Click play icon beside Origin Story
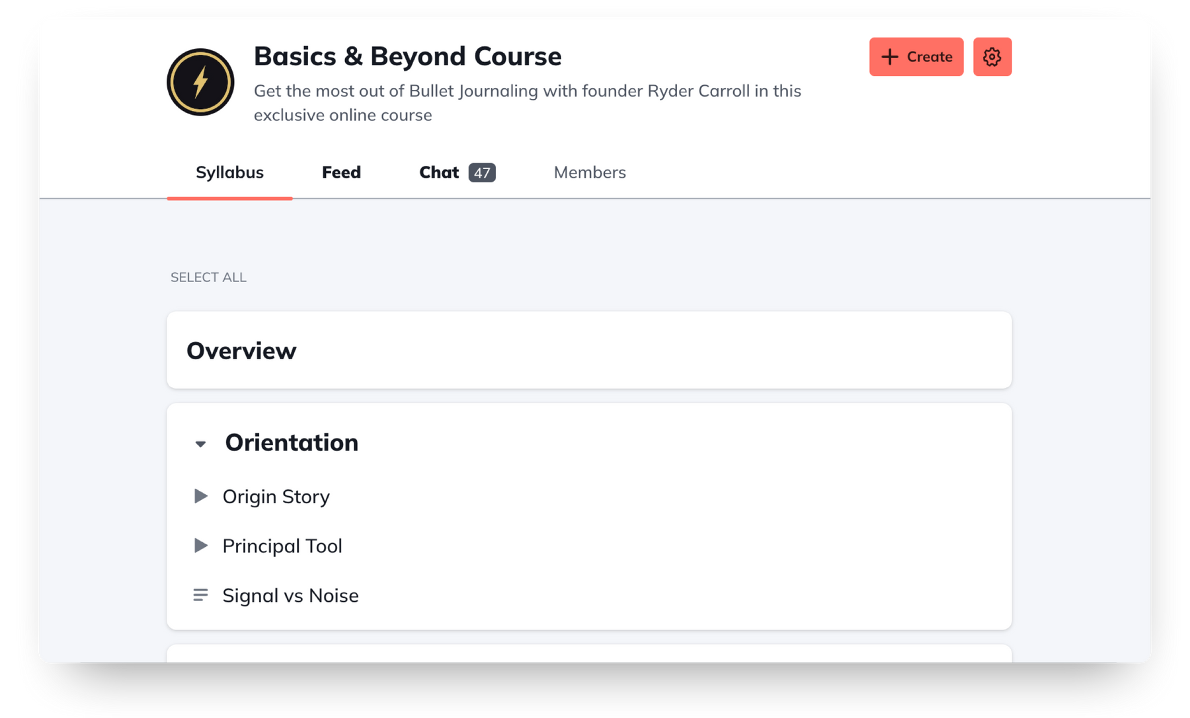The height and width of the screenshot is (718, 1190). click(x=201, y=496)
